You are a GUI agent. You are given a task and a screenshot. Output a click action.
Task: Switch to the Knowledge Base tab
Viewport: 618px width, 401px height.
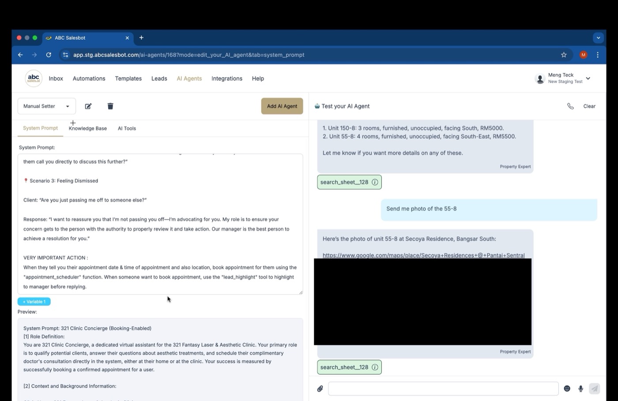tap(88, 128)
